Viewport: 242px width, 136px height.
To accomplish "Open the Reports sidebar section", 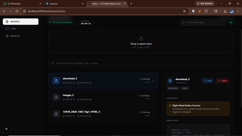I will 20,22.
